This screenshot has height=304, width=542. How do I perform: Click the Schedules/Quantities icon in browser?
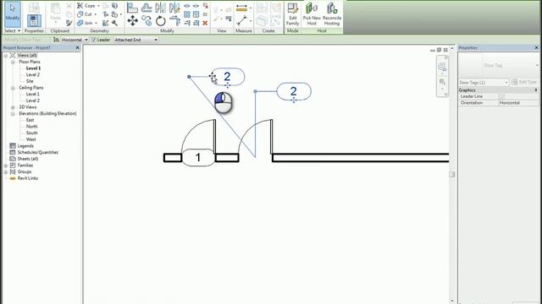tap(13, 152)
